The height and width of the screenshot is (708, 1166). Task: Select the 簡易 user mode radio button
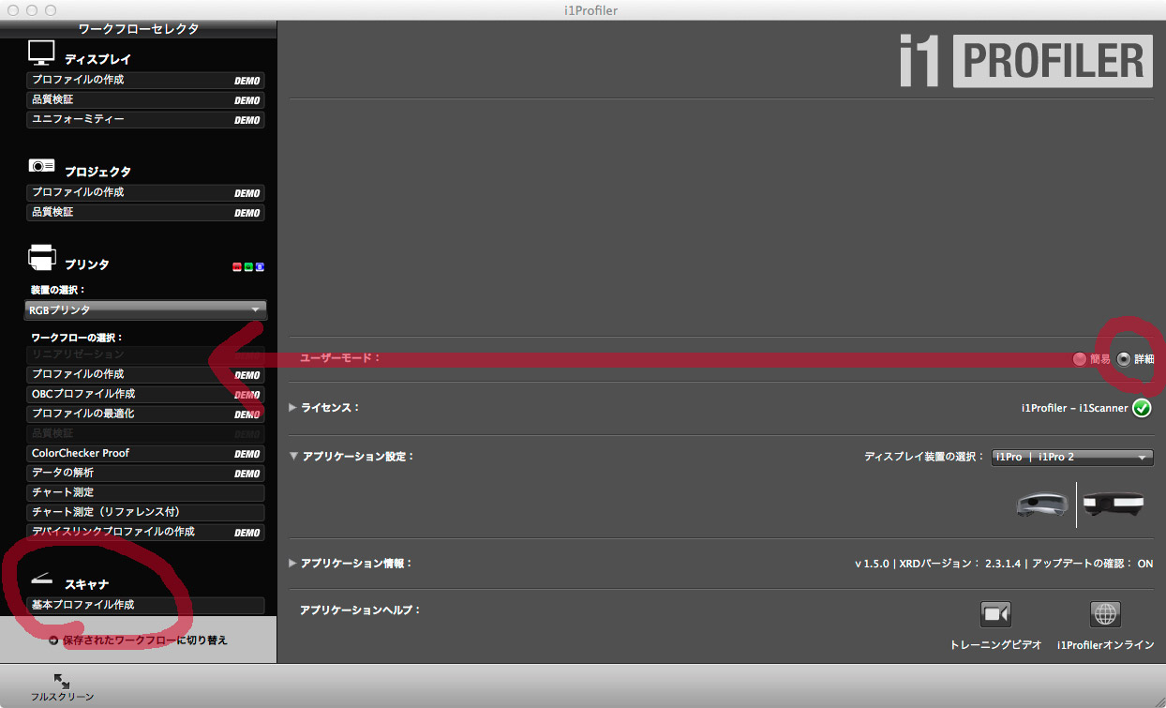(x=1080, y=359)
